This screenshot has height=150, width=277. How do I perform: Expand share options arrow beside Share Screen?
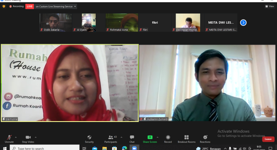click(158, 137)
